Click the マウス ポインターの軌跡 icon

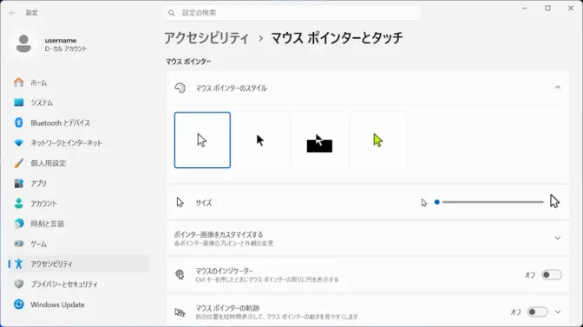pos(180,312)
